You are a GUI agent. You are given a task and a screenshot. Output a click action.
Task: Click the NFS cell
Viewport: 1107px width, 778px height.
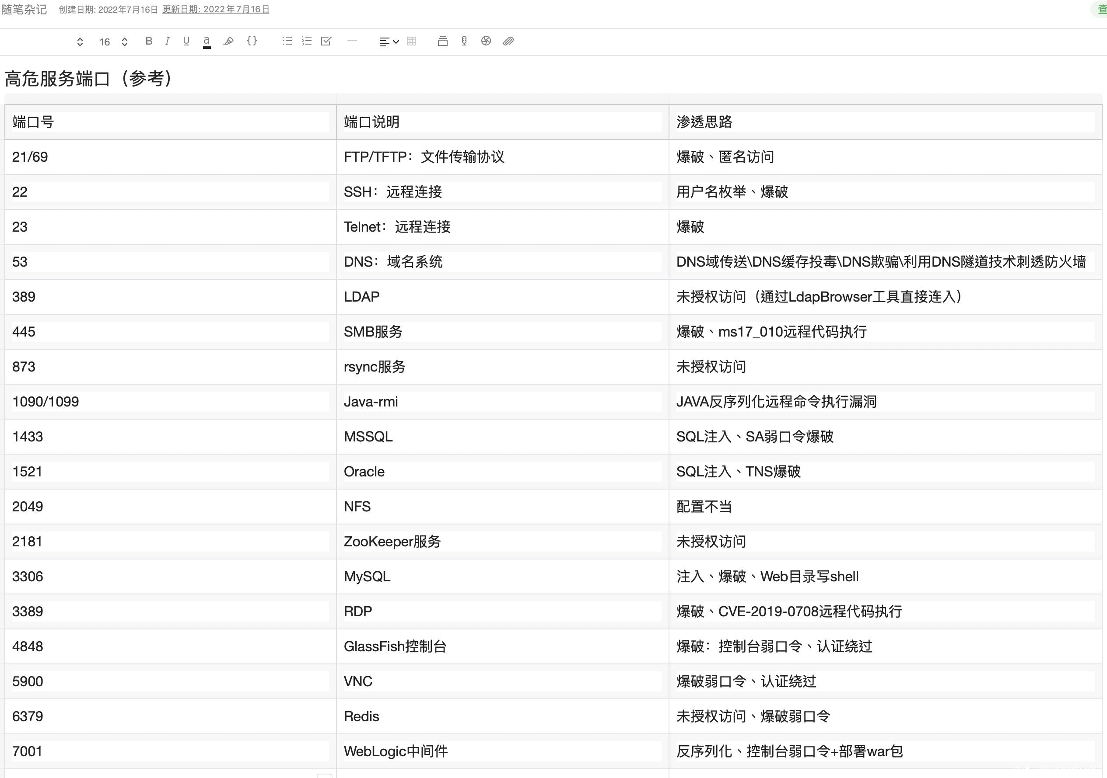pyautogui.click(x=502, y=507)
